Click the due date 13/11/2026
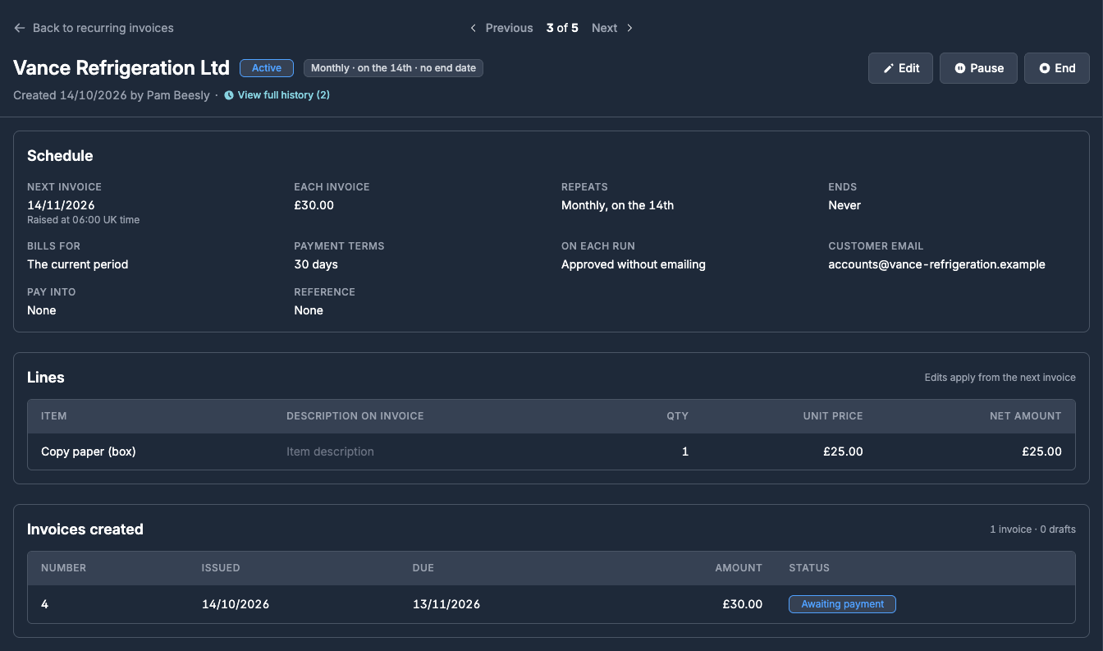 pos(446,604)
